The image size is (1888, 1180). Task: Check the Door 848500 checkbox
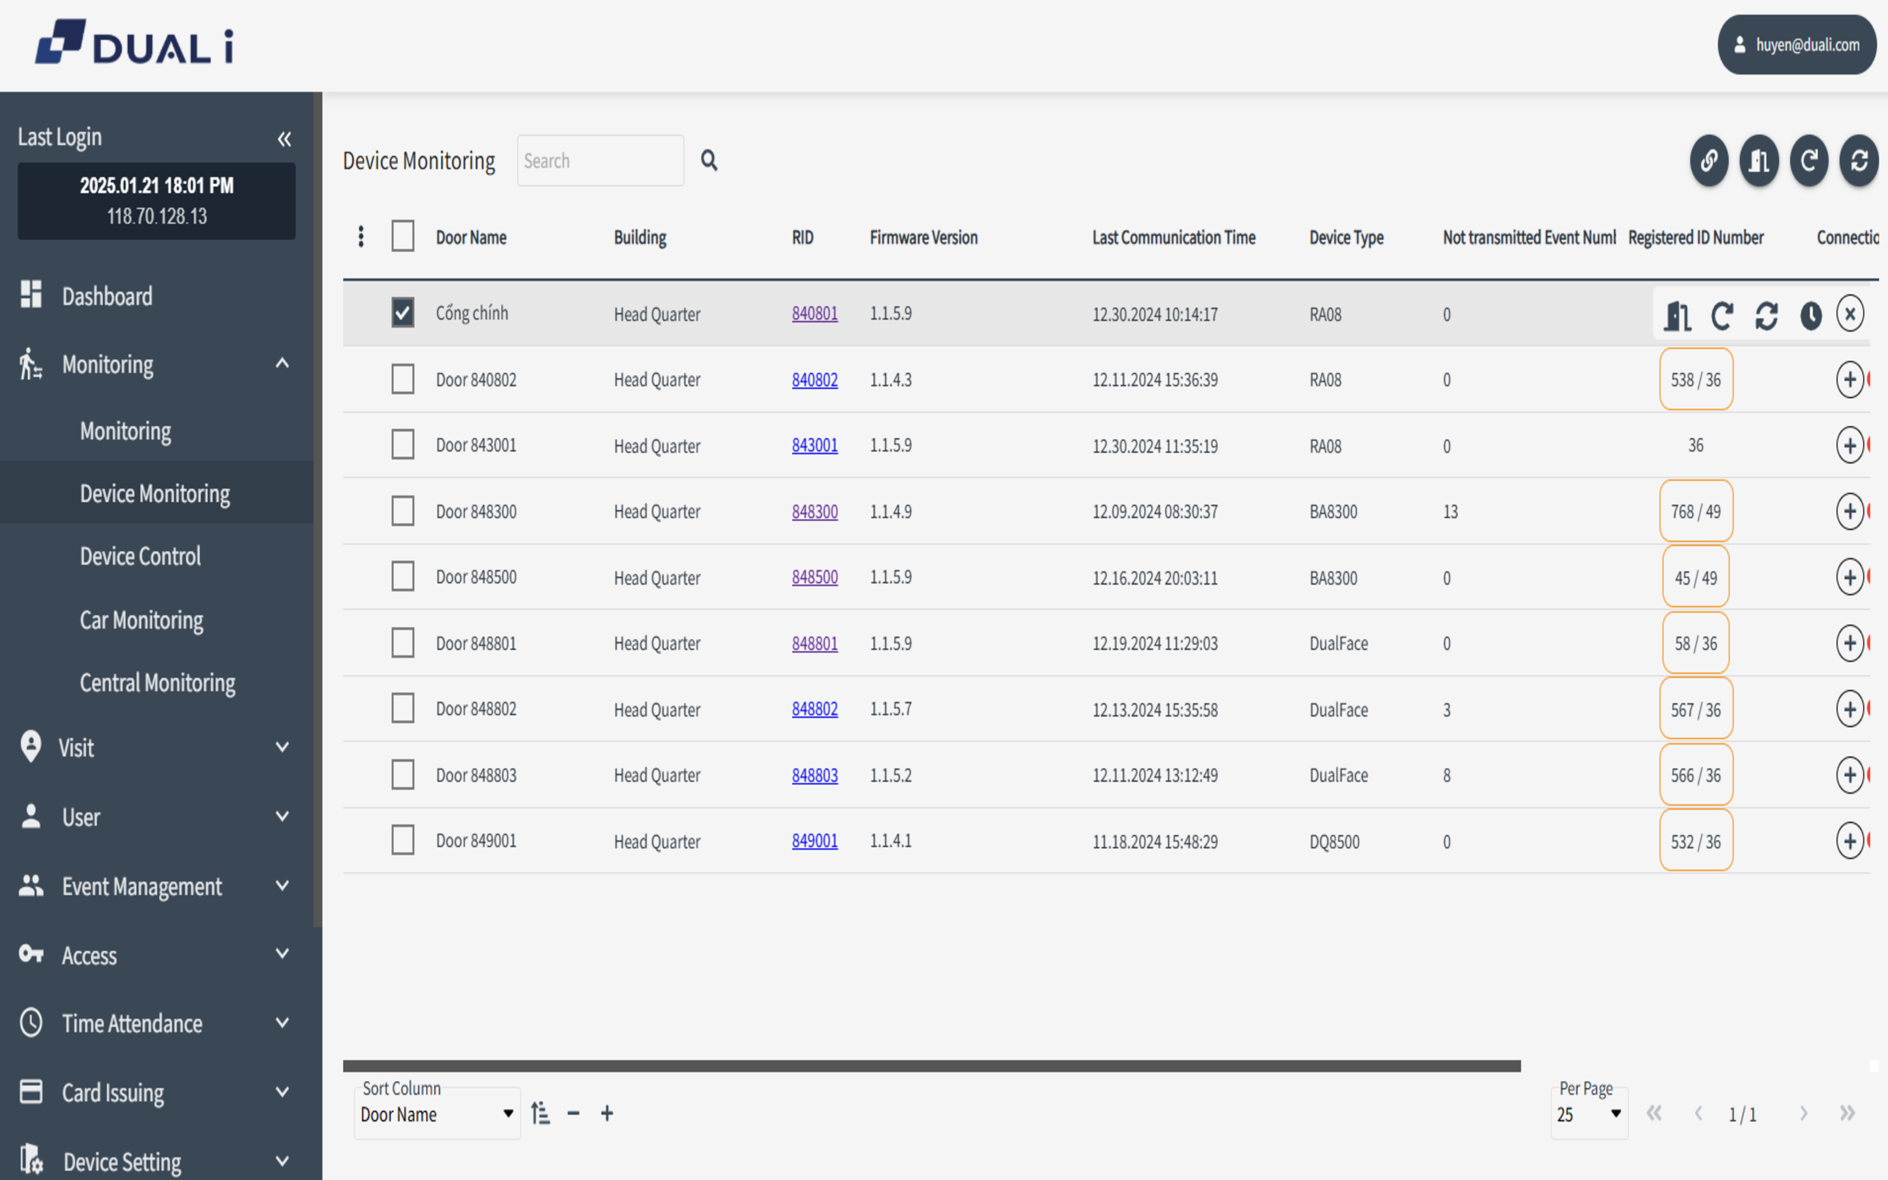tap(402, 577)
